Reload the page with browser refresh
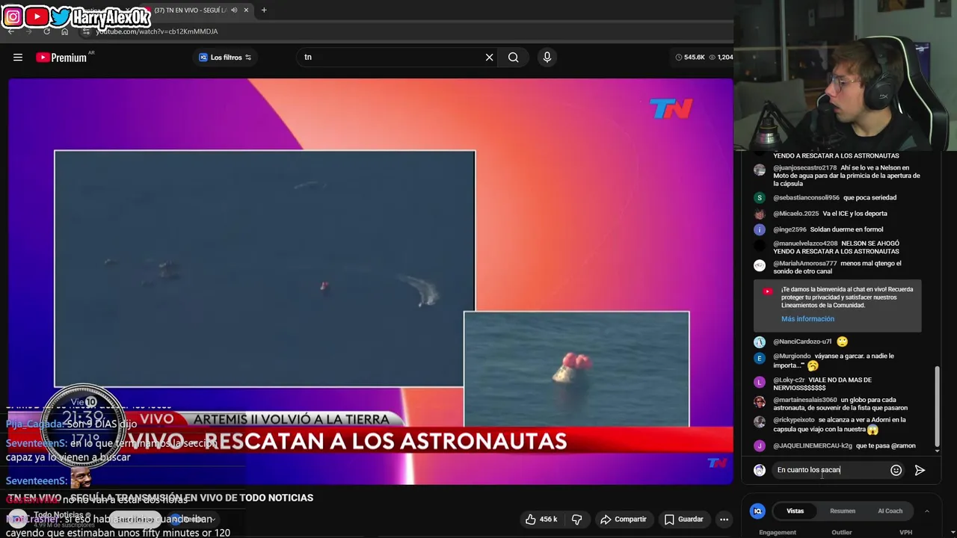Viewport: 957px width, 538px height. click(x=46, y=31)
